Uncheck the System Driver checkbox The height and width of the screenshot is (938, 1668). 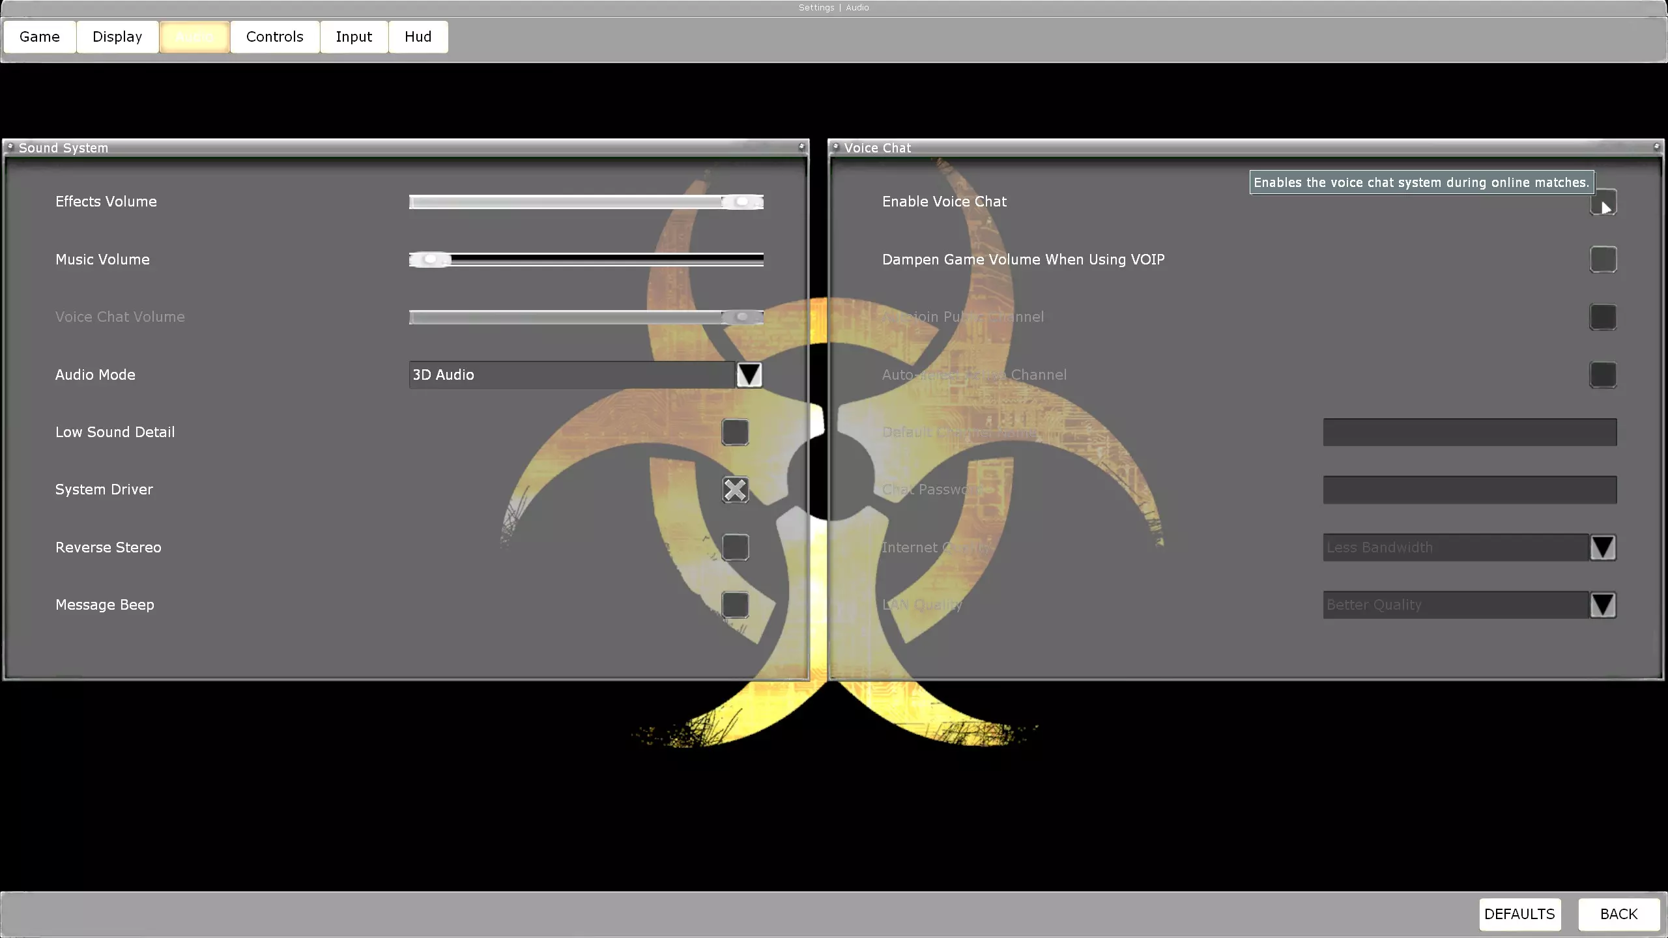tap(735, 490)
